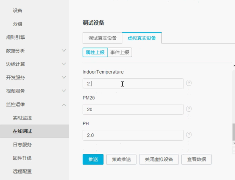Open 查看数据 button
Image resolution: width=235 pixels, height=180 pixels.
pos(196,159)
